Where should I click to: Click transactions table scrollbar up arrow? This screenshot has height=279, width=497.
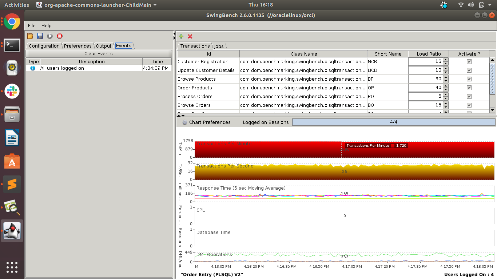[492, 60]
